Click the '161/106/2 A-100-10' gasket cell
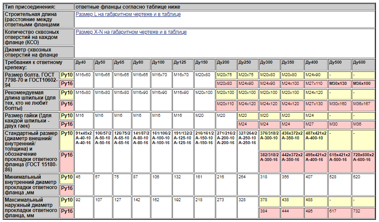 [161, 151]
